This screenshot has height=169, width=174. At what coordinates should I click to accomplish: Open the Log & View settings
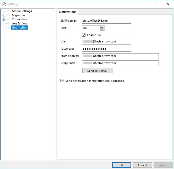(x=19, y=24)
